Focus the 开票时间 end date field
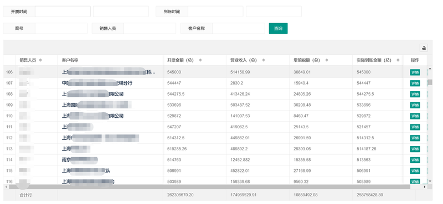The image size is (443, 204). 121,12
